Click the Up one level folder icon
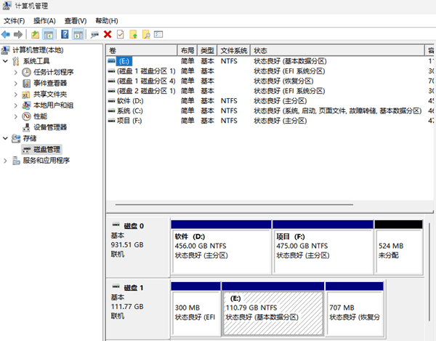This screenshot has width=436, height=341. point(35,34)
